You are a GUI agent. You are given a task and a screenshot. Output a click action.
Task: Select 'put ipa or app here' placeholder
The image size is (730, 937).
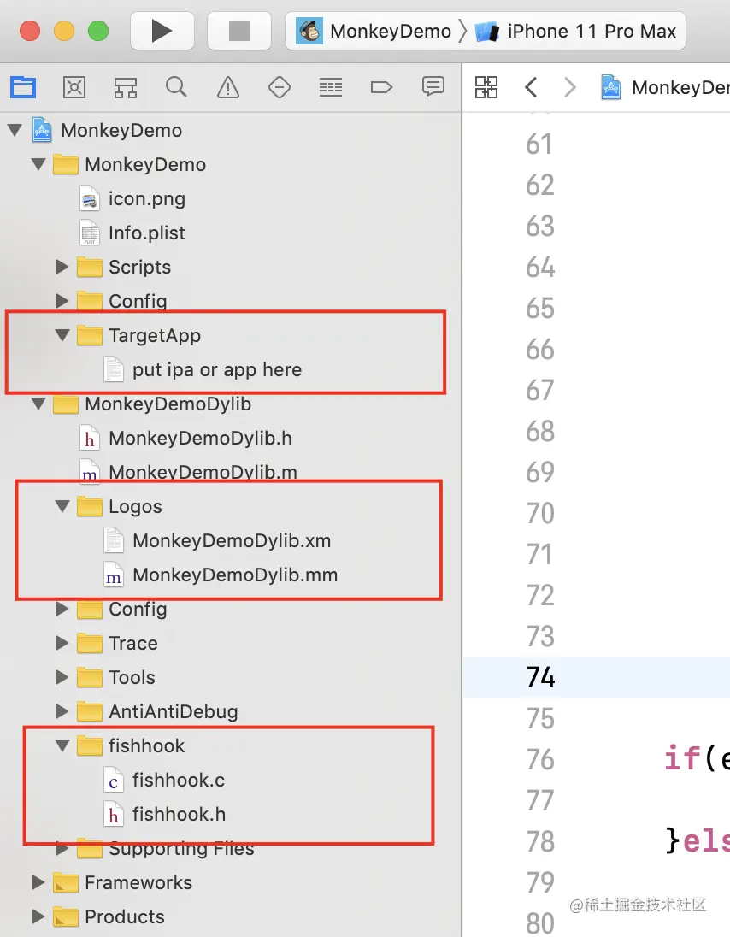pos(203,369)
